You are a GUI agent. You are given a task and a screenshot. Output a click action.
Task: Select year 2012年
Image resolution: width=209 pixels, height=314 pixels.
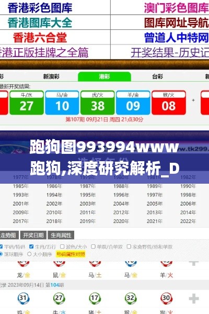click(x=121, y=212)
